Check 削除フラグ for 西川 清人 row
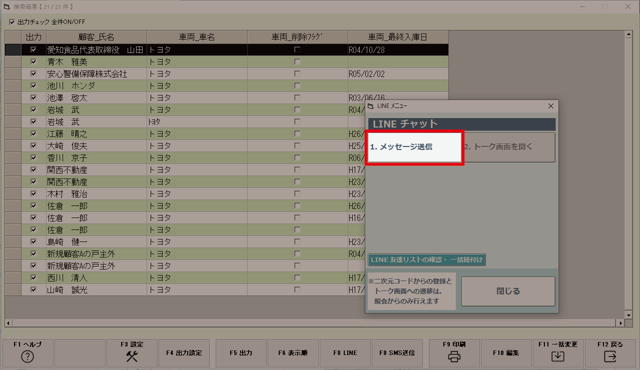Screen dimensions: 640x370 297,278
